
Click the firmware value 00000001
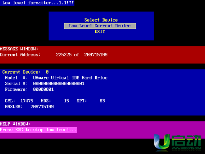(43, 89)
